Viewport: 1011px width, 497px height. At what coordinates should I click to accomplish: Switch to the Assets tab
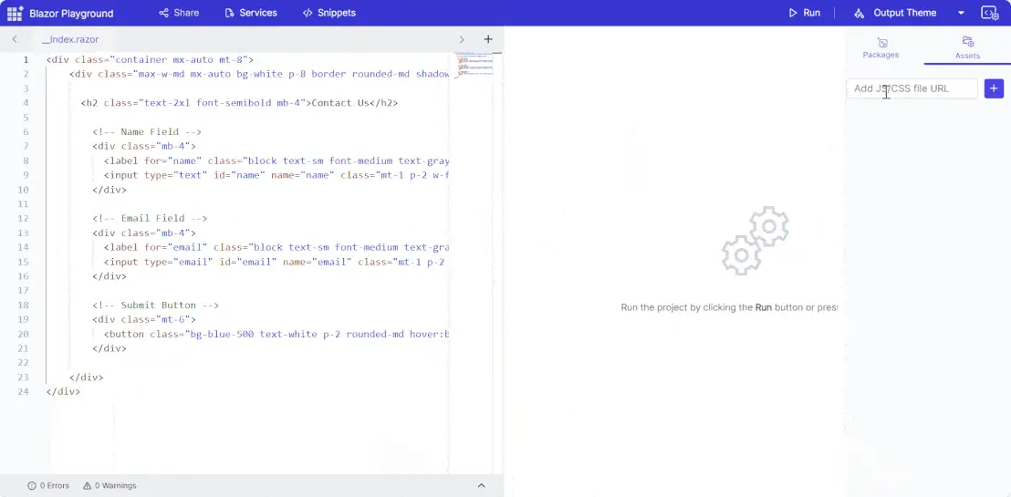pos(967,47)
